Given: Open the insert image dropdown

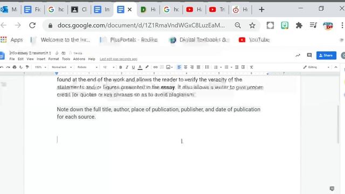Looking at the screenshot, I should (169, 67).
